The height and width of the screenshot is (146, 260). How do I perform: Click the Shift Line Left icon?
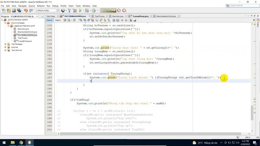pyautogui.click(x=114, y=20)
